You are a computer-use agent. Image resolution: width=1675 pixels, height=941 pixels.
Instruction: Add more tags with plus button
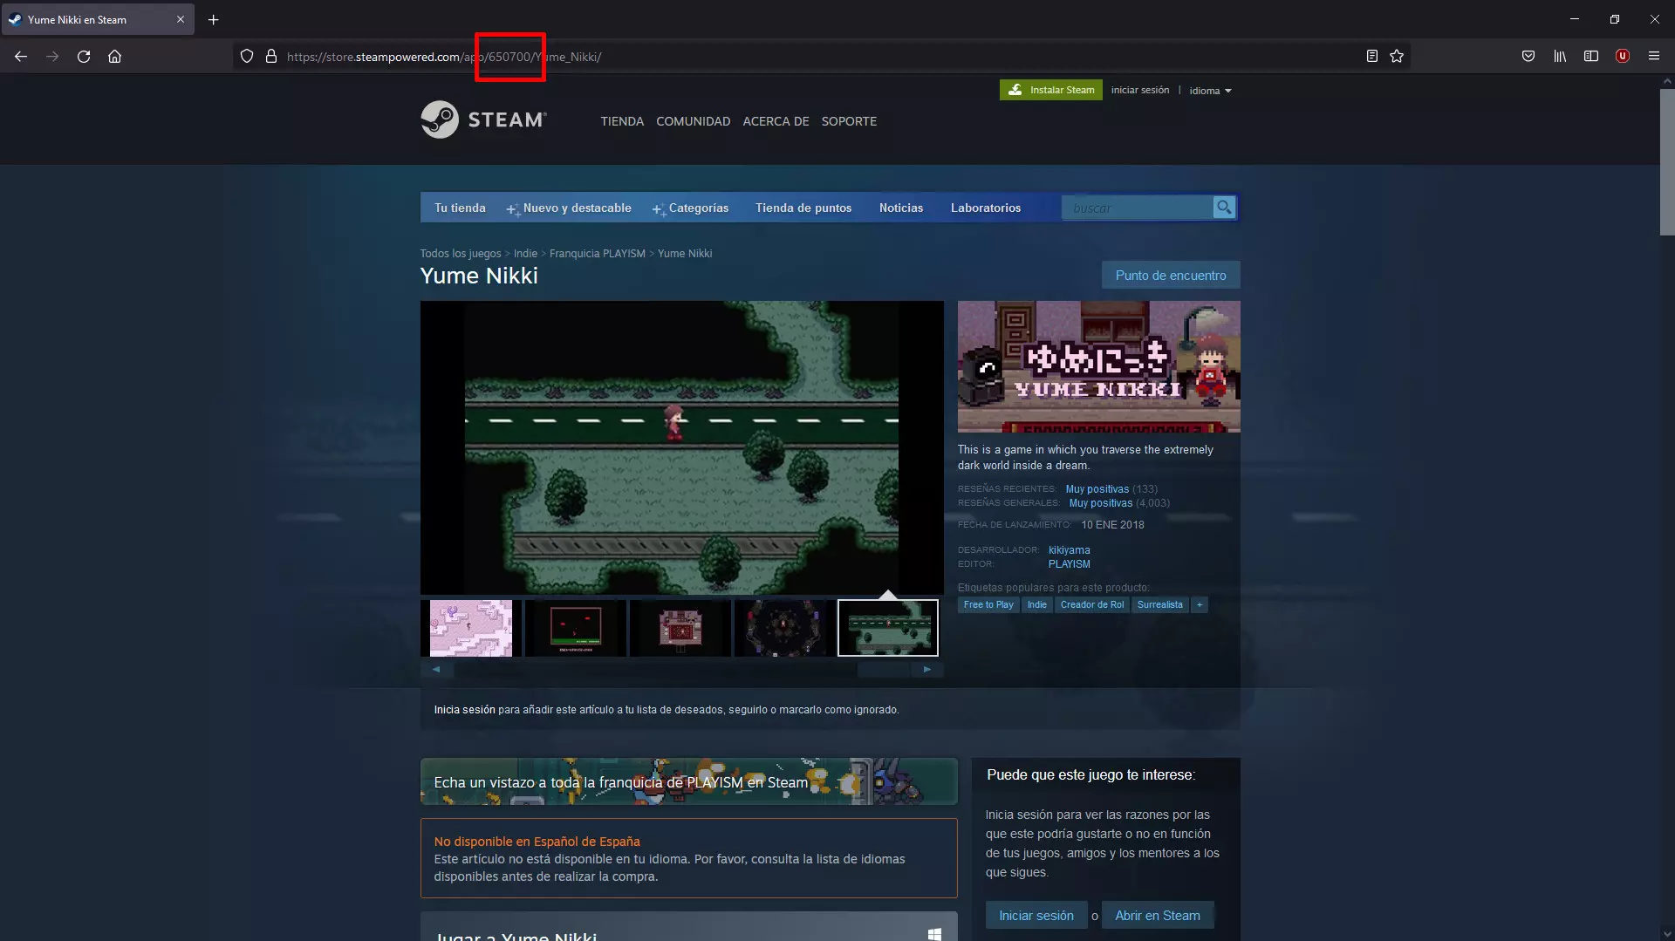pos(1200,604)
